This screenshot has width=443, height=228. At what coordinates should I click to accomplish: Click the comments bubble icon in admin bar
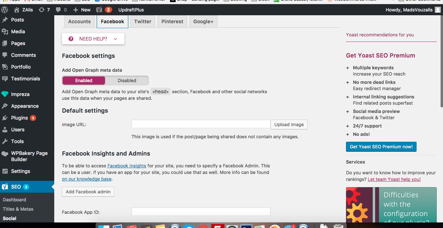(58, 10)
